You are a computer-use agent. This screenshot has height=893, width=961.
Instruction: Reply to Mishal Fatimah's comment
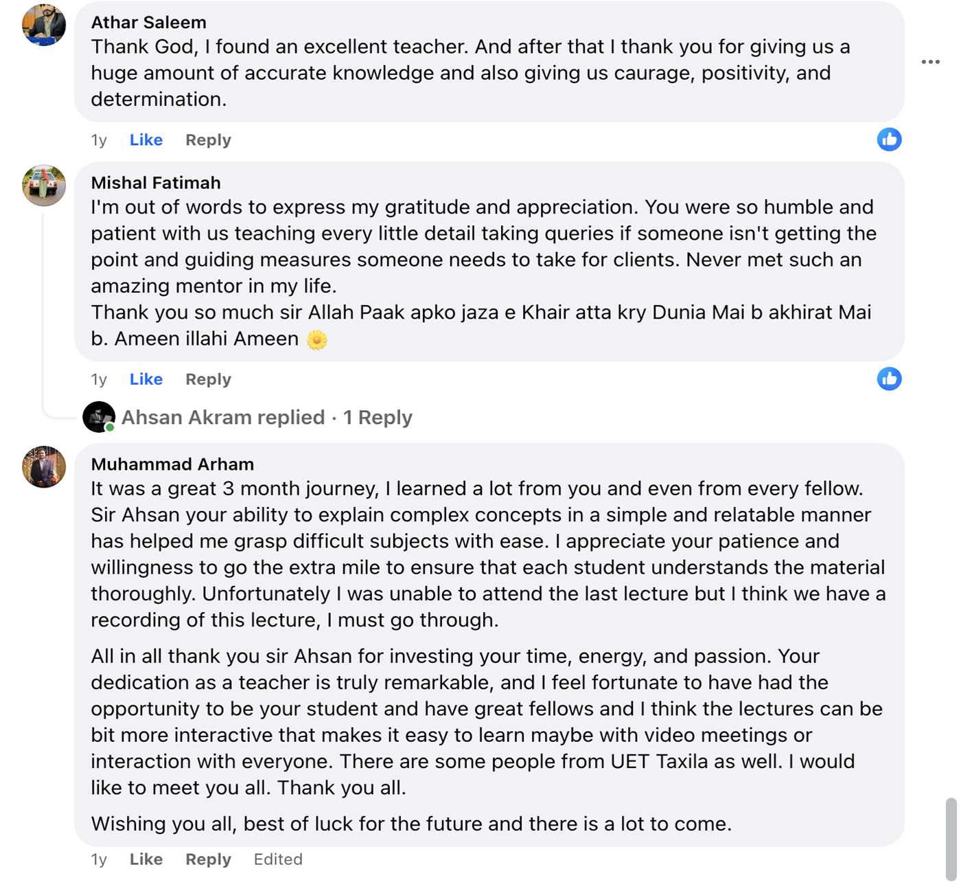(x=208, y=379)
